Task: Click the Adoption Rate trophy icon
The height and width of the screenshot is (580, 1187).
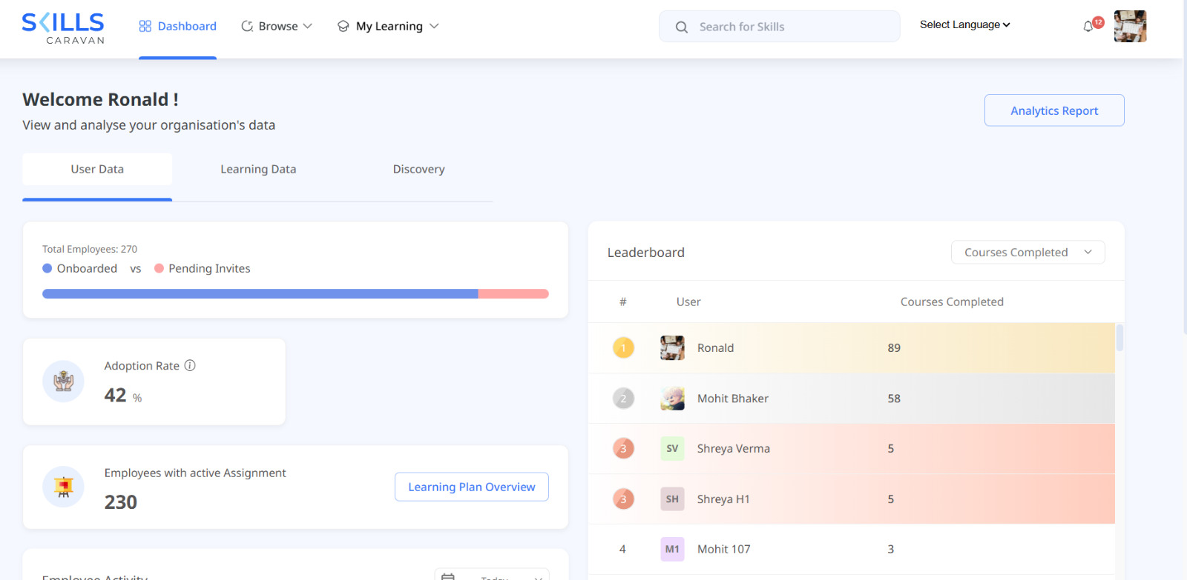Action: pyautogui.click(x=64, y=381)
